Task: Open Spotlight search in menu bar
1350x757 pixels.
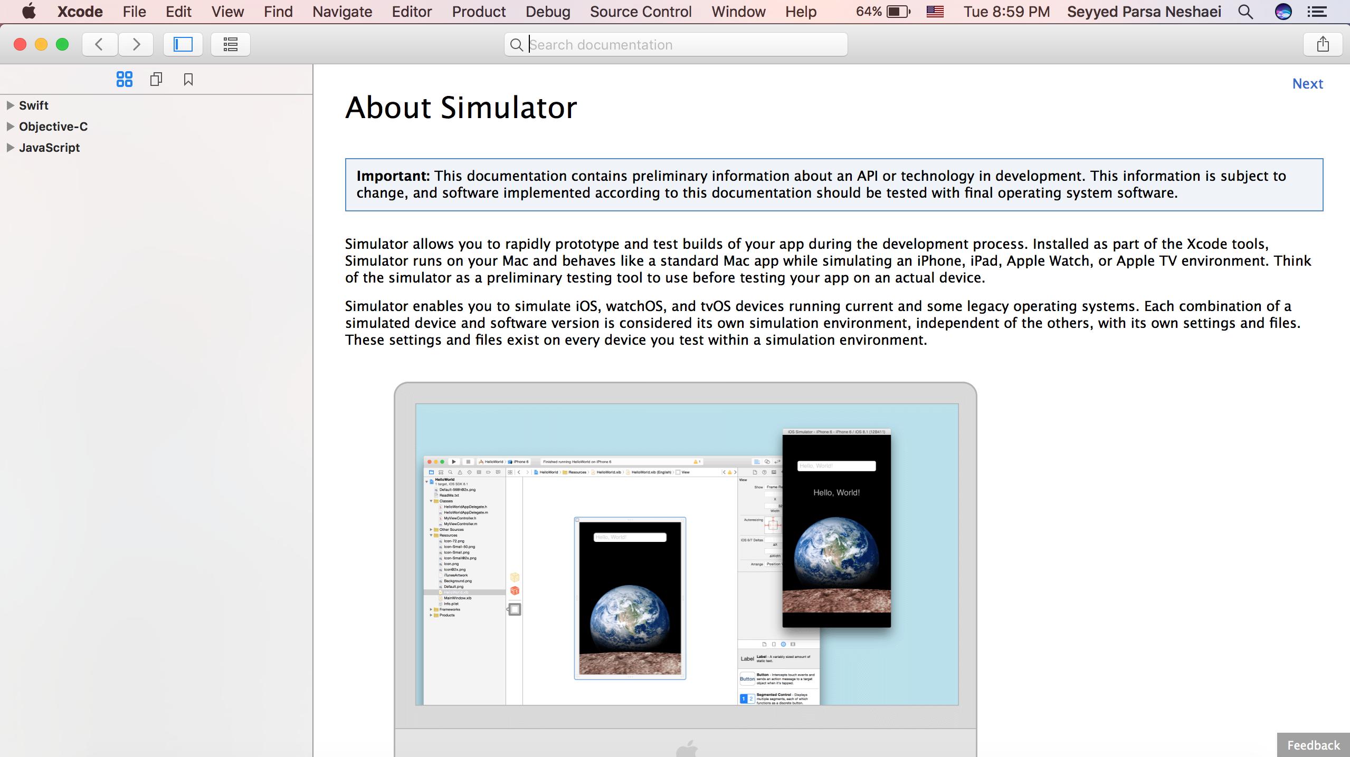Action: coord(1246,12)
